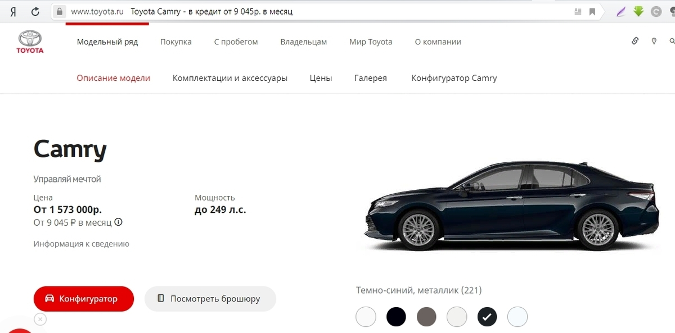Click the gray circular C extension icon
Image resolution: width=675 pixels, height=333 pixels.
click(x=656, y=11)
